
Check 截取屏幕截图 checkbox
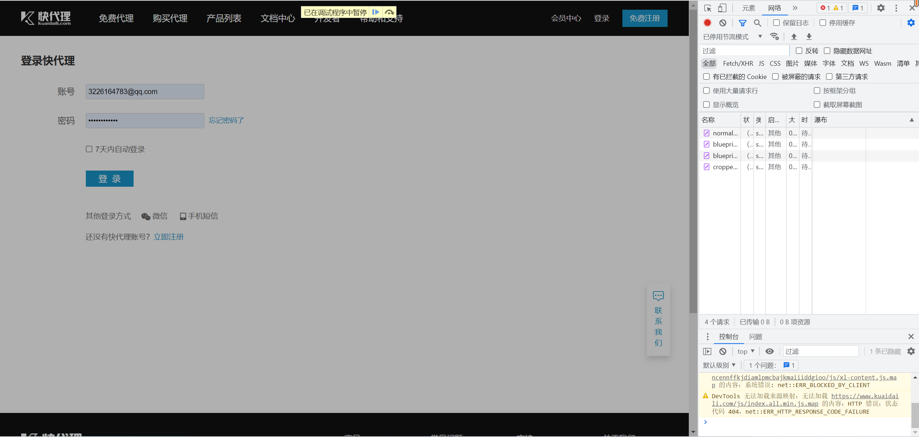tap(817, 104)
